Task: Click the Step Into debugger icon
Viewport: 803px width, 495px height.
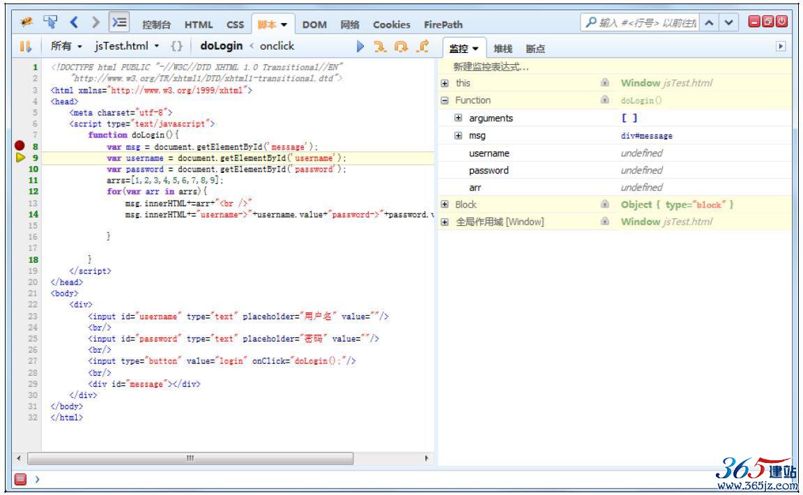Action: point(380,47)
